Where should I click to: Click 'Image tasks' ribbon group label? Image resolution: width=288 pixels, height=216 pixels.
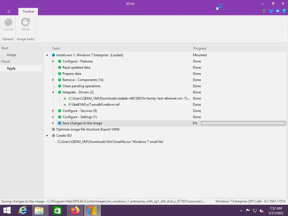tap(26, 39)
